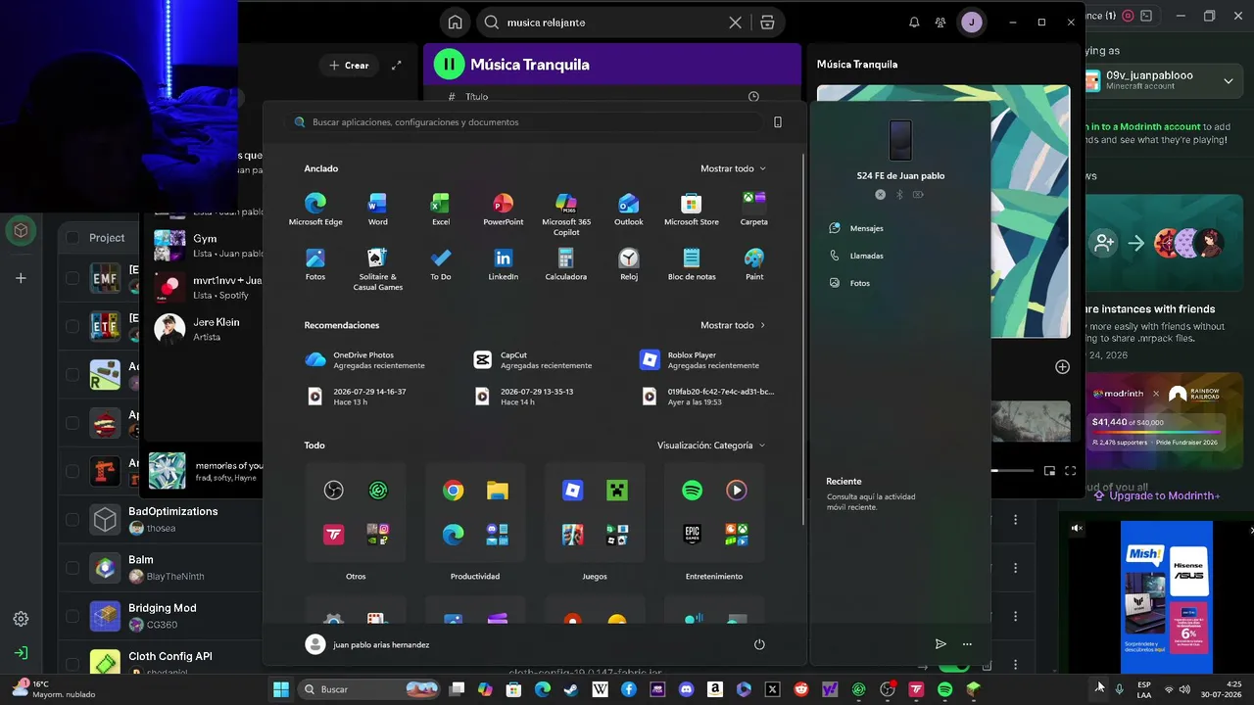The image size is (1254, 705).
Task: Open Roblox in the Juegos category
Action: click(572, 491)
